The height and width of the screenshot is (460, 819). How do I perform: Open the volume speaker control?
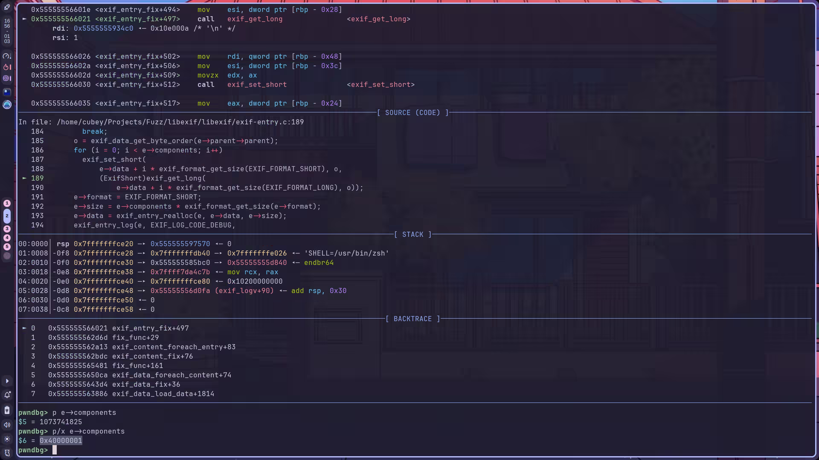pos(7,425)
